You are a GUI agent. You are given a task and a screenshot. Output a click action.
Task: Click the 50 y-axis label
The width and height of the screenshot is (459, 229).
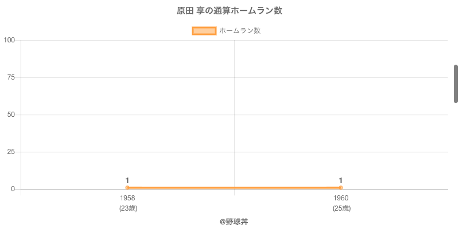coord(11,114)
